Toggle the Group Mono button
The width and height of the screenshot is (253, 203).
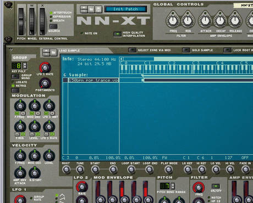(x=15, y=76)
